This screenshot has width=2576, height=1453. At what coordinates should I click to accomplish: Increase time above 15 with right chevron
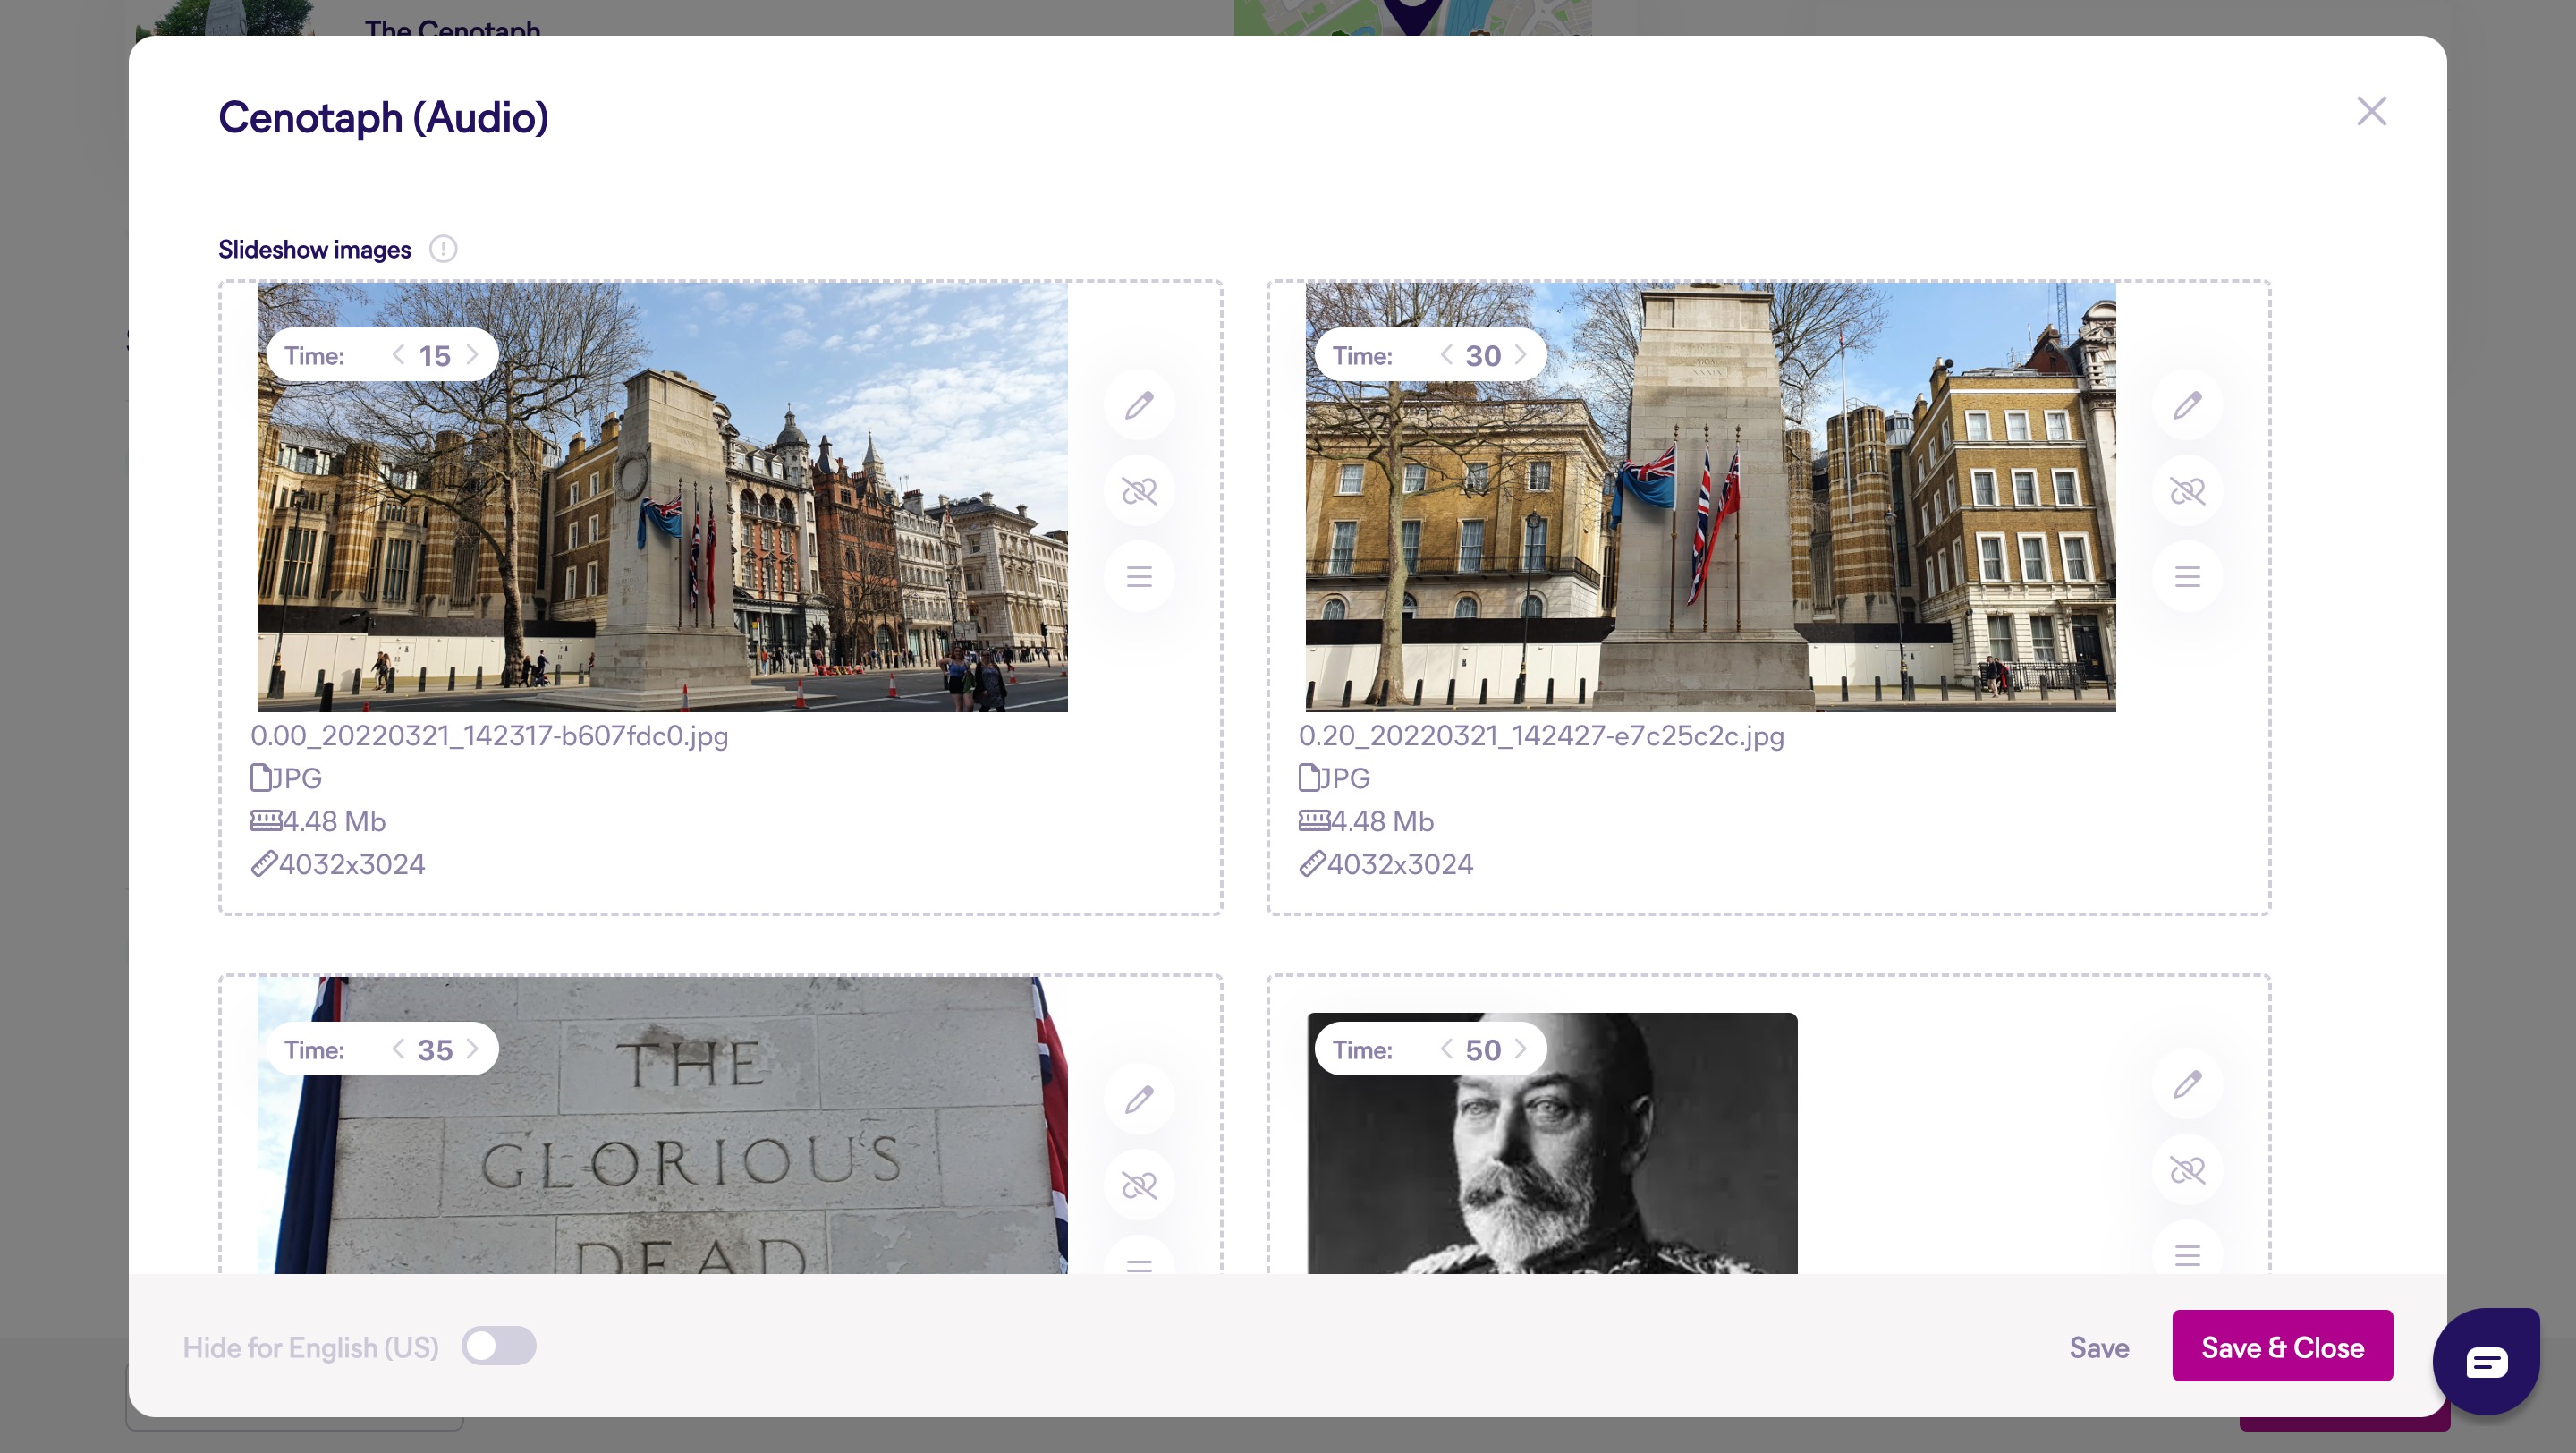[x=473, y=355]
